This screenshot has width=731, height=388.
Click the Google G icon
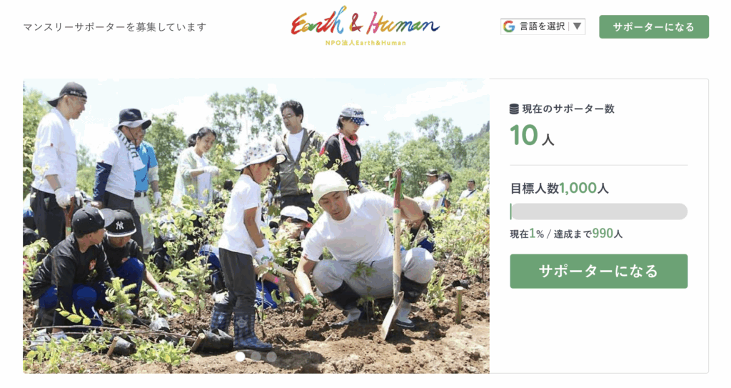pyautogui.click(x=509, y=26)
